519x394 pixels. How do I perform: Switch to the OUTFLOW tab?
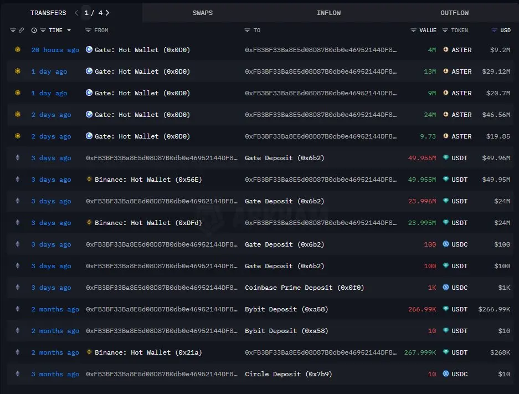click(x=454, y=13)
